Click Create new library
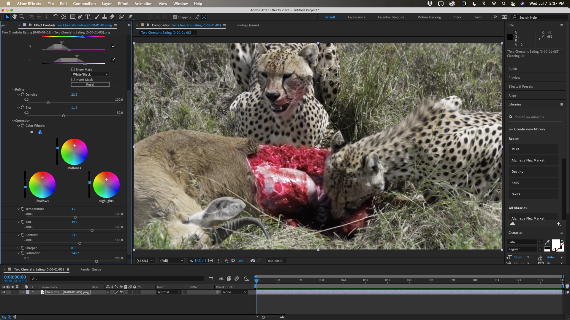The image size is (570, 320). (527, 129)
